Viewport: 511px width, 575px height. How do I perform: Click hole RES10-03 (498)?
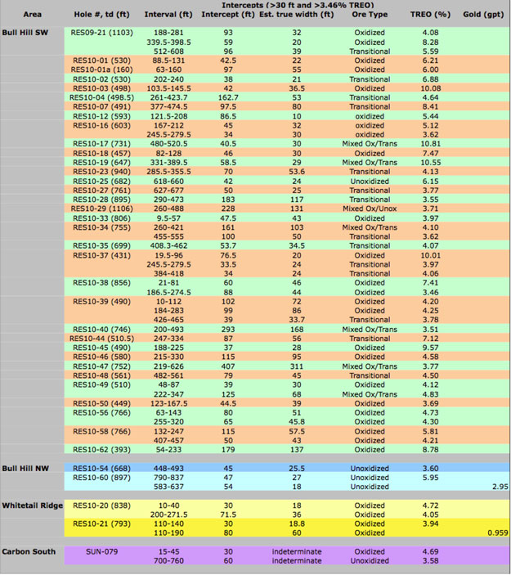[x=101, y=88]
